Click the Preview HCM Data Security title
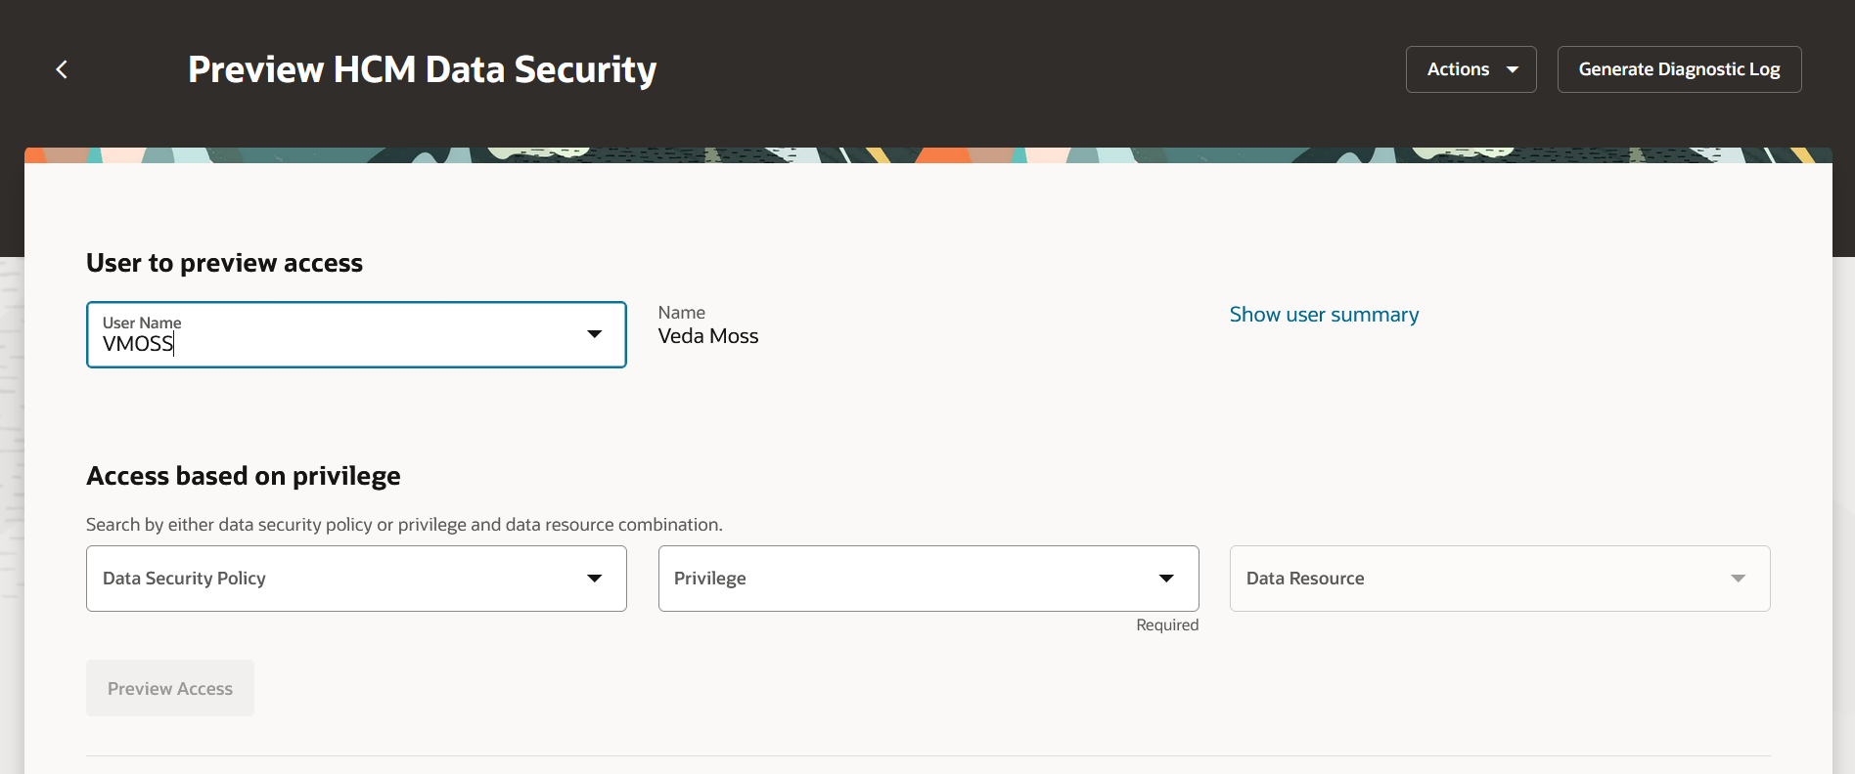Image resolution: width=1855 pixels, height=774 pixels. [x=422, y=69]
